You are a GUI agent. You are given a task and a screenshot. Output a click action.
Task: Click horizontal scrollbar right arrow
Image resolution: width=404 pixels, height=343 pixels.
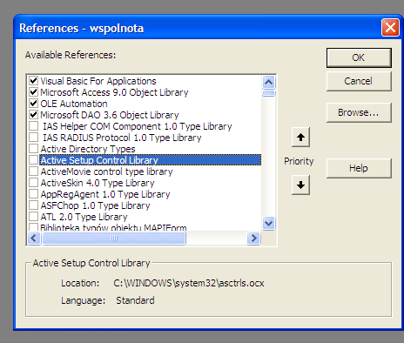pyautogui.click(x=254, y=239)
